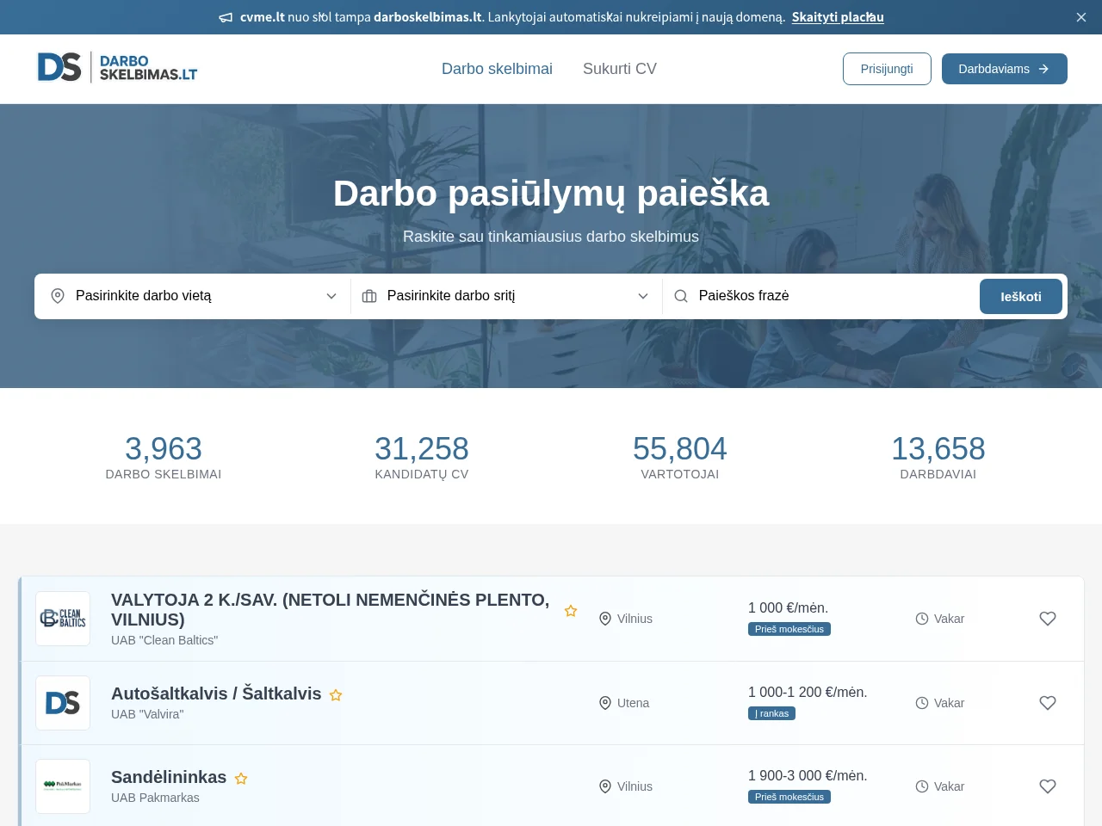Click the 1 900-3 000 €/mėn. salary text
This screenshot has height=826, width=1102.
[x=808, y=775]
